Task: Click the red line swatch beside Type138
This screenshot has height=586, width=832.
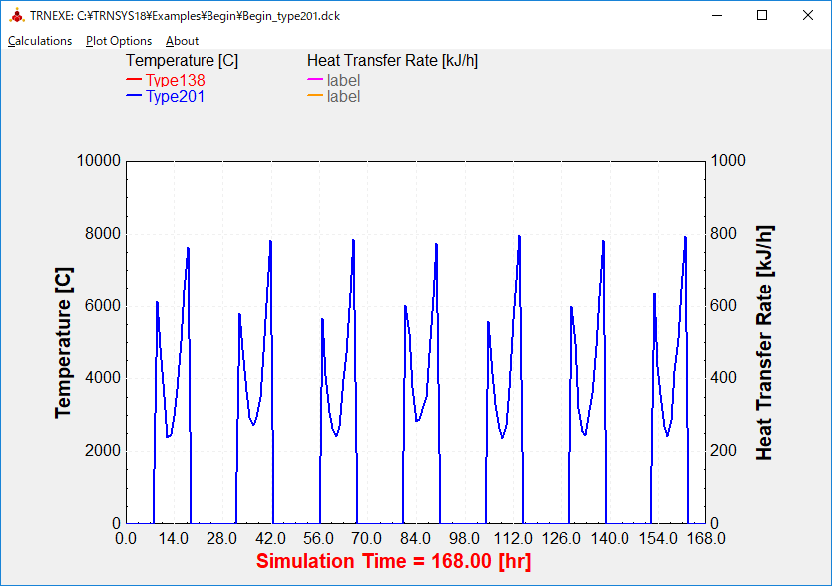Action: [x=134, y=80]
